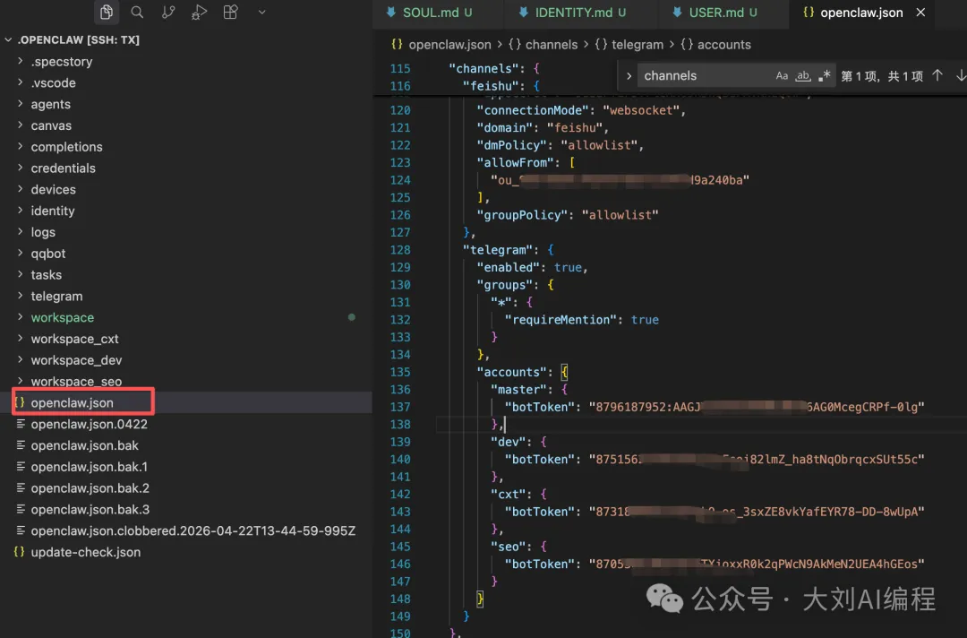Viewport: 967px width, 638px height.
Task: Toggle Use Regular Expression in find
Action: (x=825, y=76)
